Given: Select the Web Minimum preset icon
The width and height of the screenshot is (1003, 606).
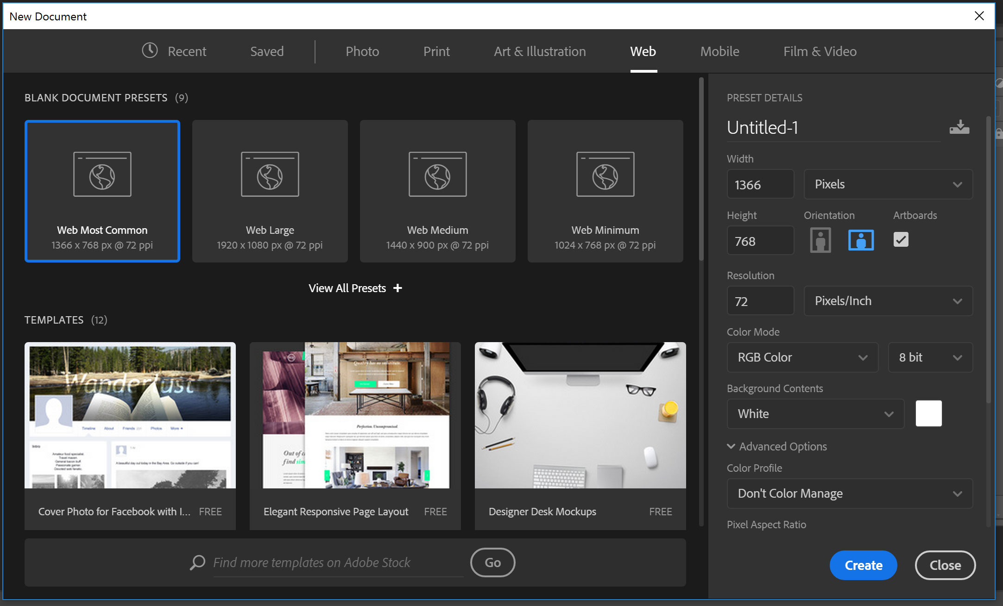Looking at the screenshot, I should pyautogui.click(x=605, y=175).
